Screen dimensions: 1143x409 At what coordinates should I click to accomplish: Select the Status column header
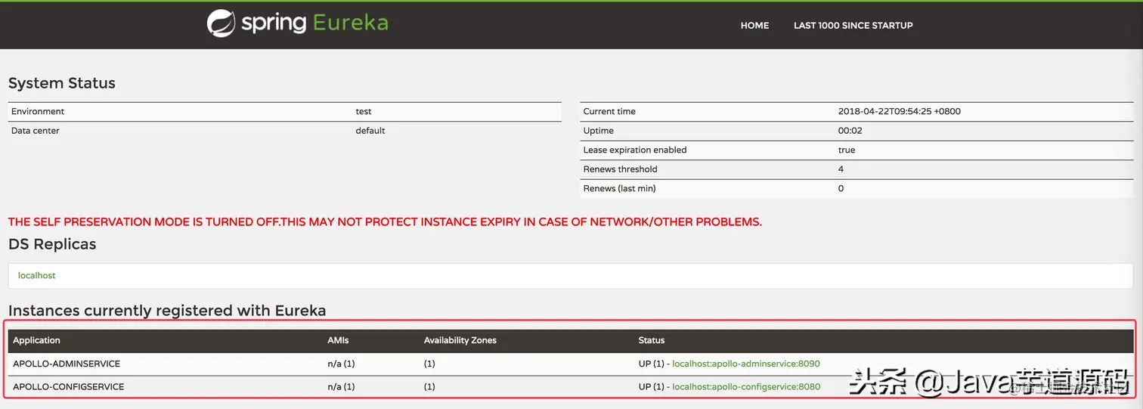[652, 340]
